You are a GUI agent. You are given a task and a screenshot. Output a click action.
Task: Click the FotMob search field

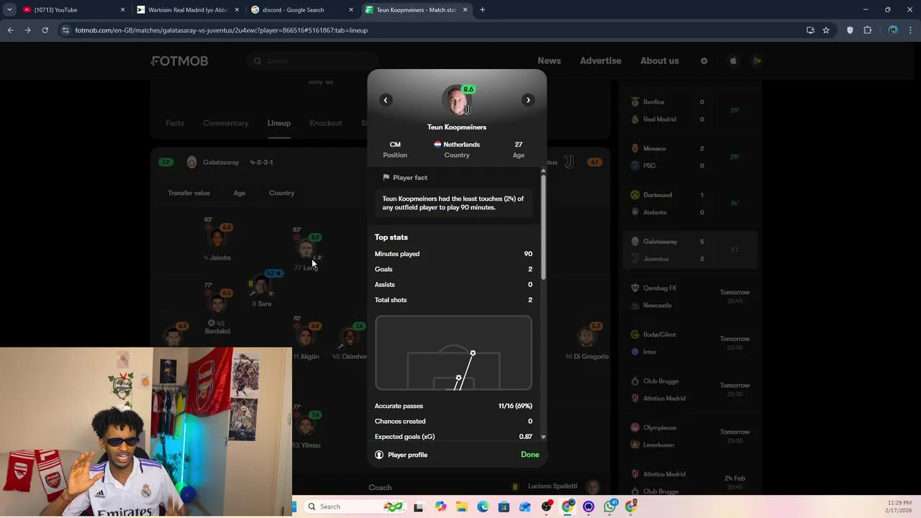point(313,61)
